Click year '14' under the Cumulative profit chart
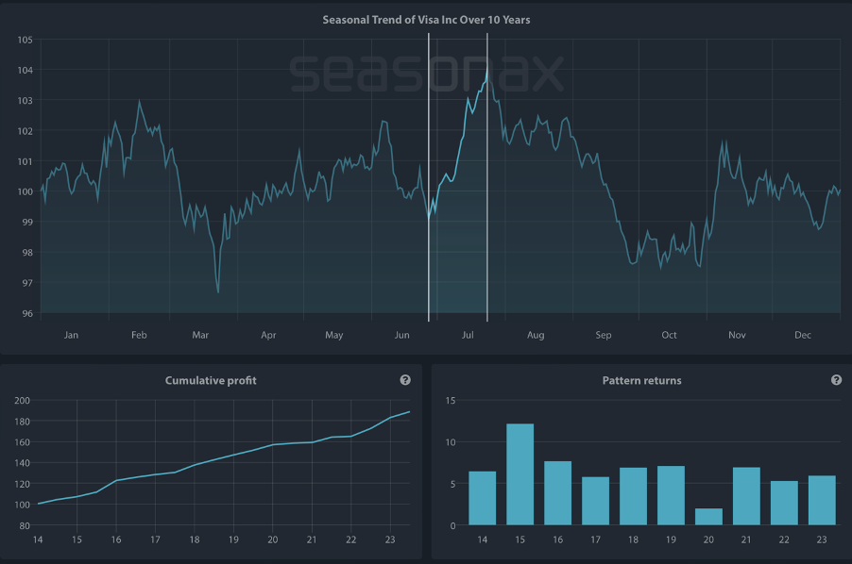Screen dimensions: 852x564 pos(38,540)
